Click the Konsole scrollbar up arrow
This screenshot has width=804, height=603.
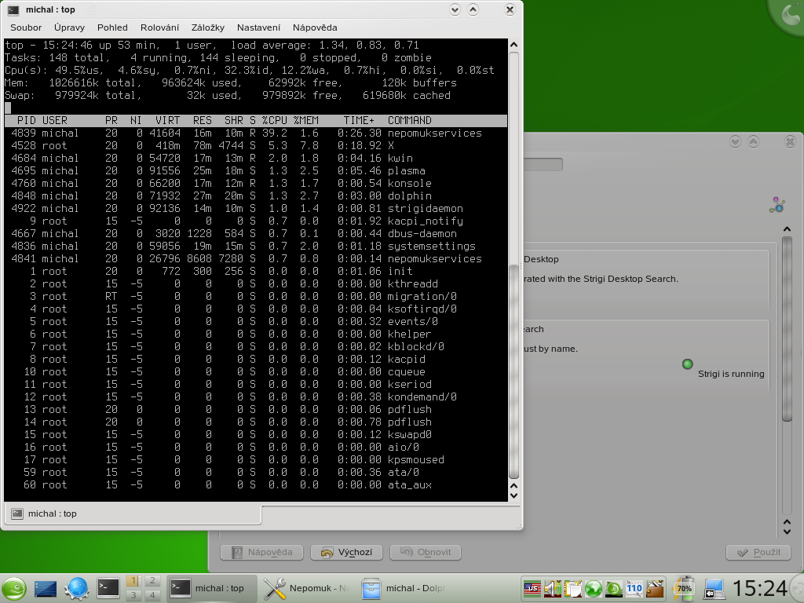(513, 45)
